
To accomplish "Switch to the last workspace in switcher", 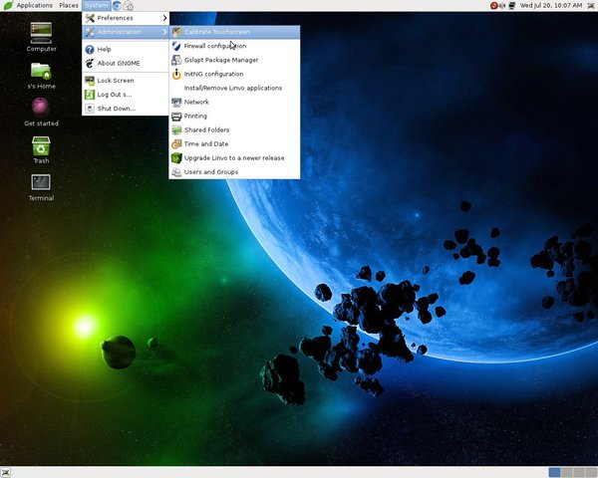I will (x=591, y=473).
